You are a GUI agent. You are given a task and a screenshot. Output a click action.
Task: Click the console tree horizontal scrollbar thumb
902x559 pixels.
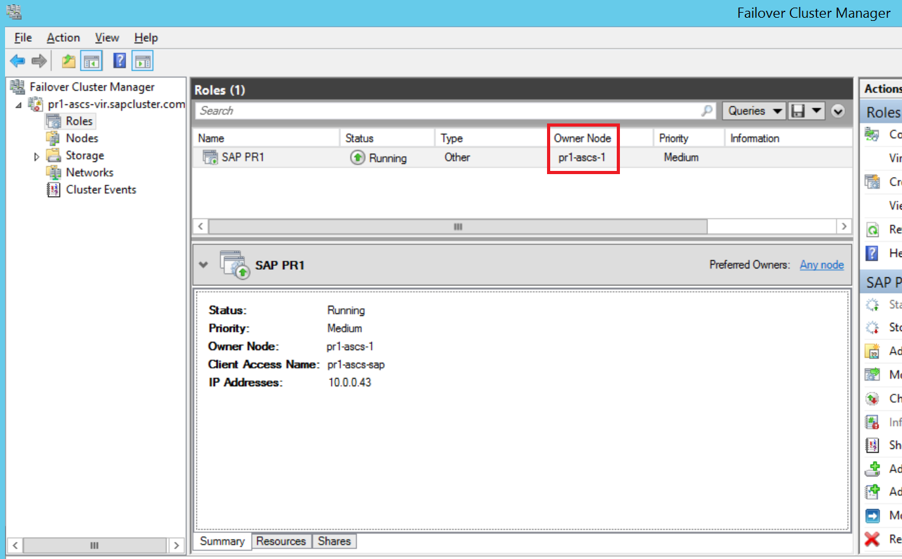click(94, 545)
